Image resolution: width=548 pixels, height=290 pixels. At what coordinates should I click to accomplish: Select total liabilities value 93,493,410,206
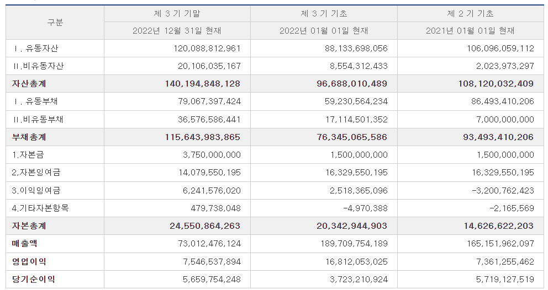pyautogui.click(x=498, y=137)
